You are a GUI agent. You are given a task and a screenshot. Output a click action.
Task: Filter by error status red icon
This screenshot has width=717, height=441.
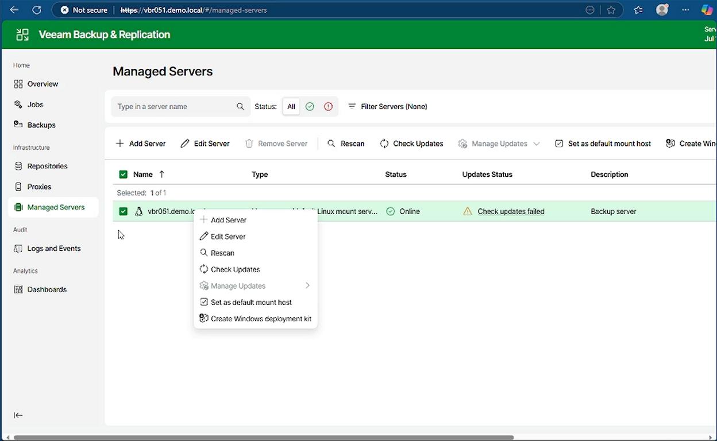tap(328, 107)
